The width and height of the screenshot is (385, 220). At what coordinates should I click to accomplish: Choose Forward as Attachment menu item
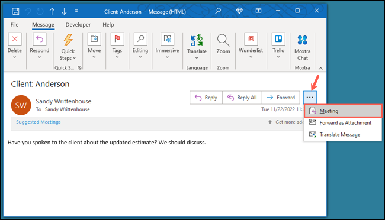343,122
